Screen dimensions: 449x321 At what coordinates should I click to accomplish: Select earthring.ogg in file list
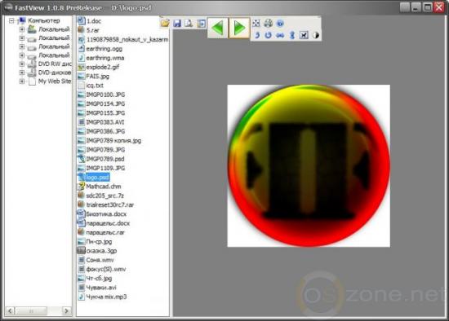point(104,49)
